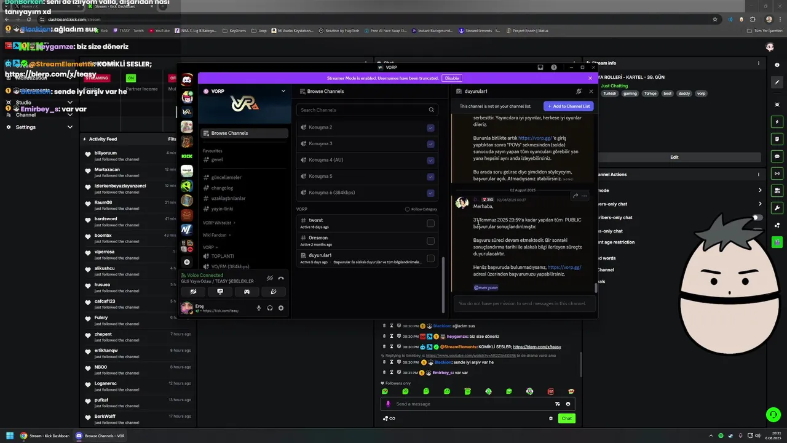Screen dimensions: 787x443
Task: Open Channel Actions three-dot menu
Action: (x=759, y=174)
